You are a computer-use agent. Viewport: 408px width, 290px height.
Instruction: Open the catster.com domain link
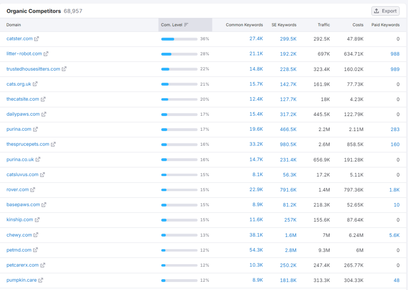click(x=20, y=39)
